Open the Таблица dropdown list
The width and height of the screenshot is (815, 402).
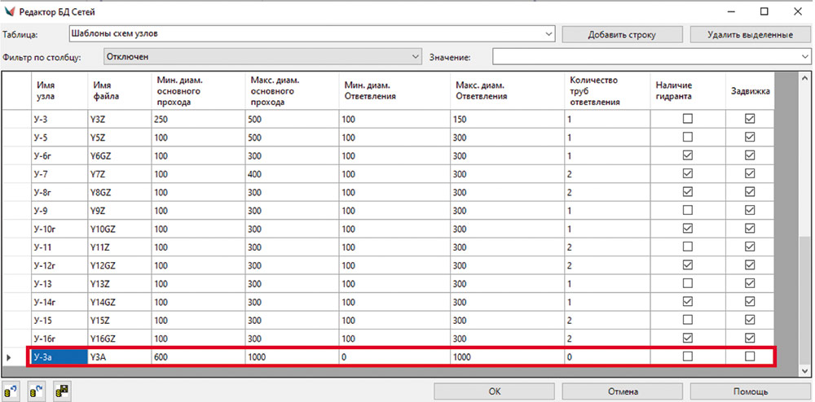pos(548,34)
